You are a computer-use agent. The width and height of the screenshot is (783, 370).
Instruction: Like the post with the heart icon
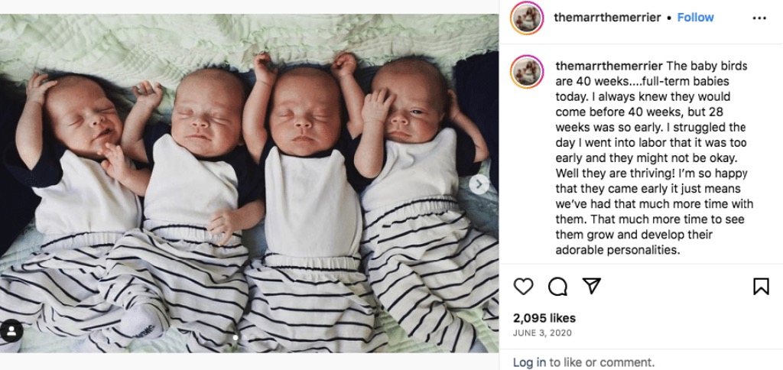[523, 287]
